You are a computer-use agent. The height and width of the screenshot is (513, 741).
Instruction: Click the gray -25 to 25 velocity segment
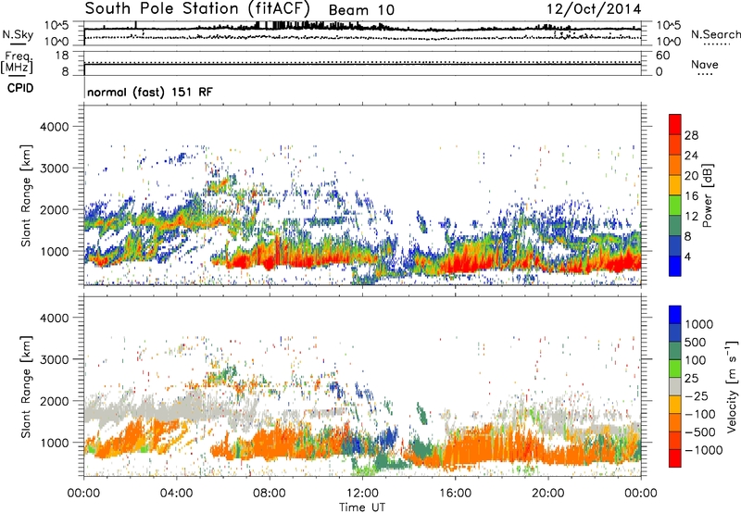pos(675,386)
